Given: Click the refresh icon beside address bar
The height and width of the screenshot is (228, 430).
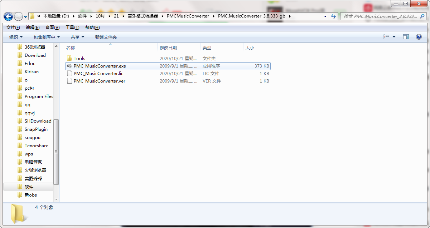Looking at the screenshot, I should pos(334,16).
